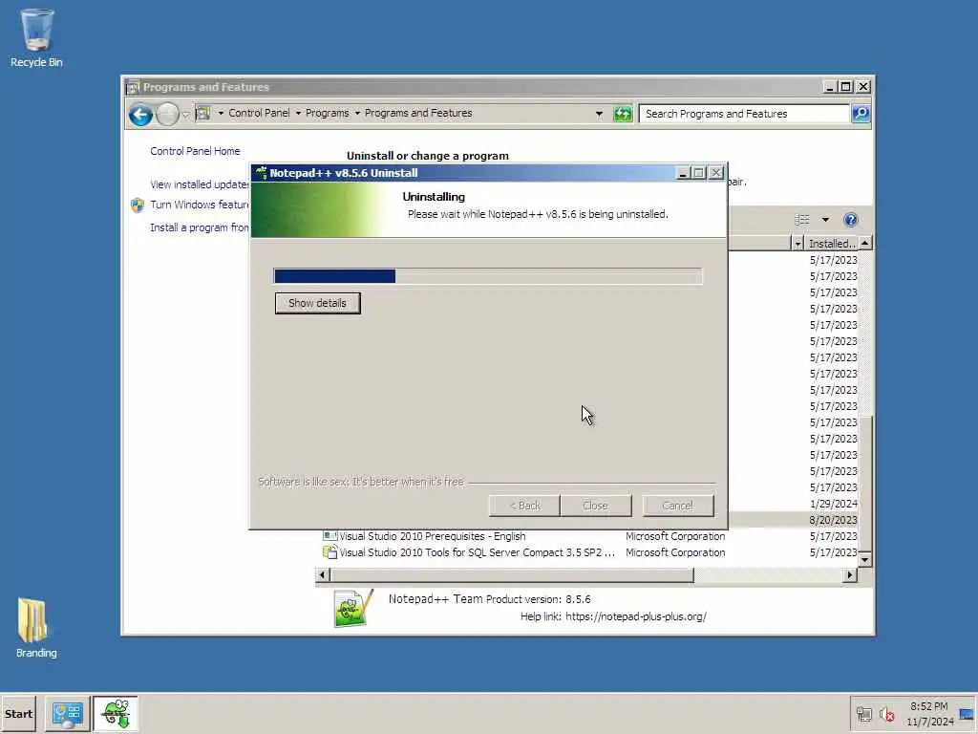Click the scroll right arrow of program list
Viewport: 978px width, 734px height.
click(850, 574)
